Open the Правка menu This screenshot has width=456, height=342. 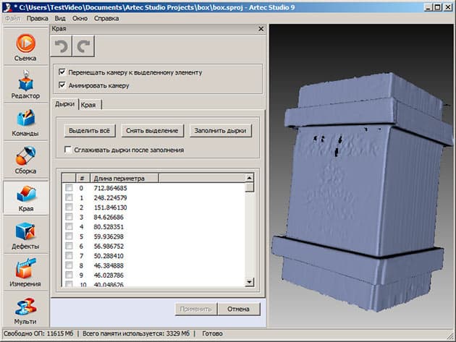[x=38, y=18]
